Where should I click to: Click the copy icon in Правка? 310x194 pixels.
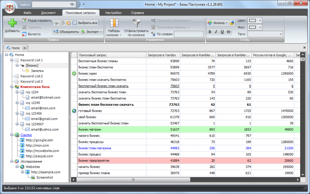click(x=62, y=23)
